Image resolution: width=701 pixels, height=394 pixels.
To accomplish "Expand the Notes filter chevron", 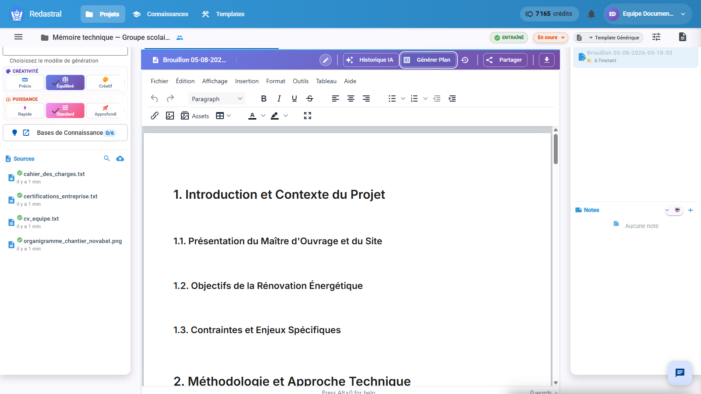I will click(667, 210).
